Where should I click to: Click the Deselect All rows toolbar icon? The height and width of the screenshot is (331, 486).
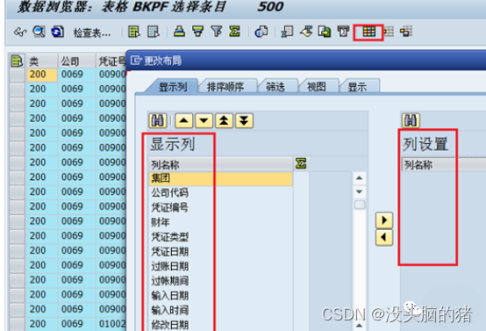coord(154,32)
